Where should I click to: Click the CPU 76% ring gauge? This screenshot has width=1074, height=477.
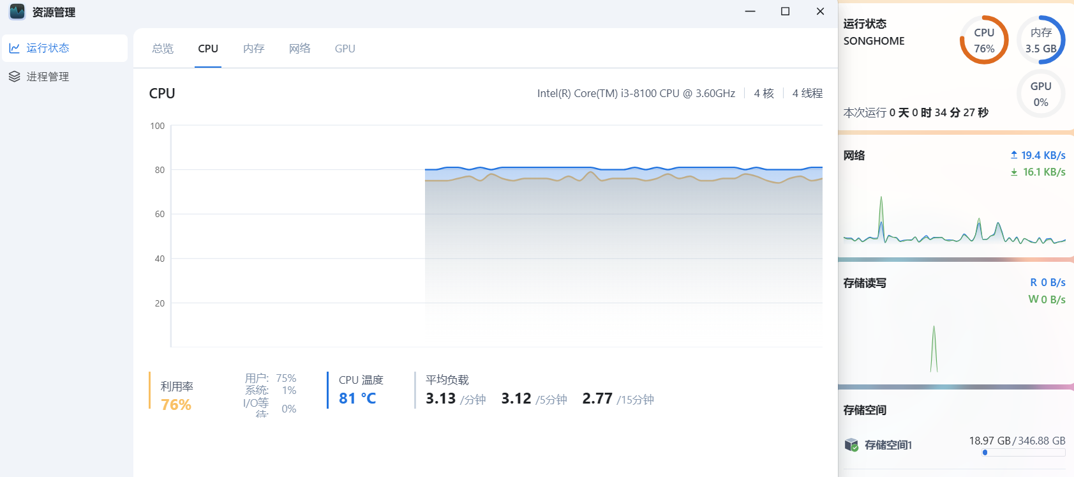[984, 40]
